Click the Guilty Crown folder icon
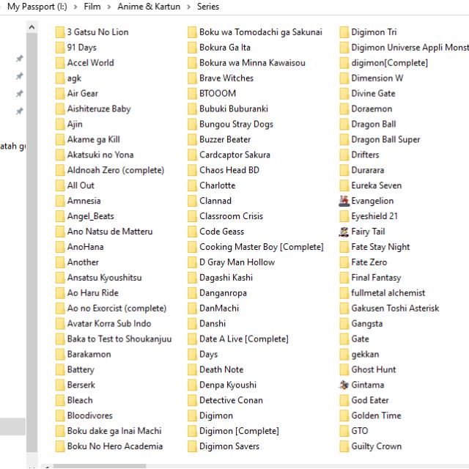Image resolution: width=469 pixels, height=469 pixels. tap(344, 446)
